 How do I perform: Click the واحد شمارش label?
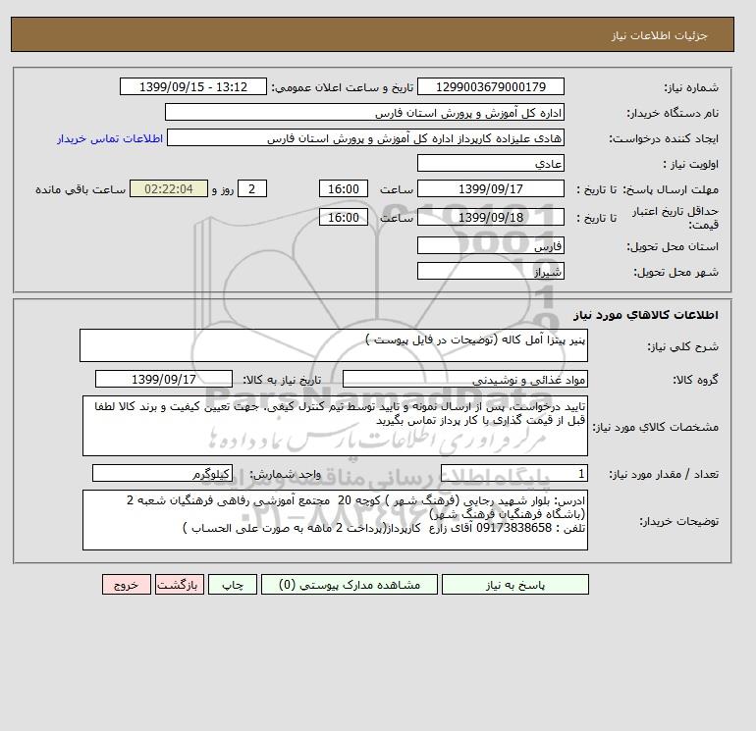click(x=286, y=474)
